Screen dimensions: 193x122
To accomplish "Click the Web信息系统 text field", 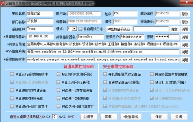I will 103,52.
